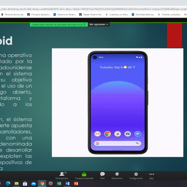This screenshot has width=187, height=187.
Task: Open the Reacciones menu
Action: [117, 176]
